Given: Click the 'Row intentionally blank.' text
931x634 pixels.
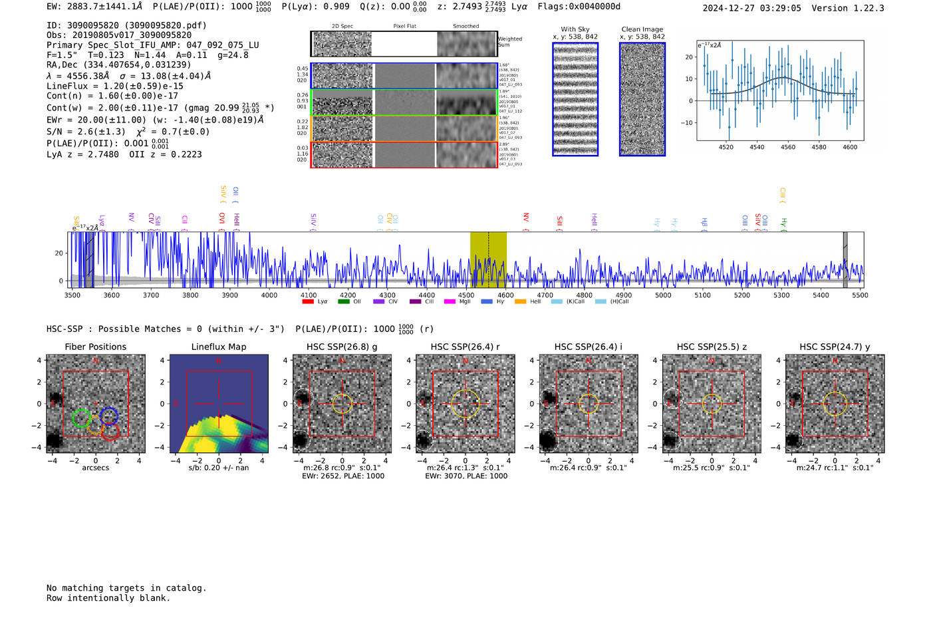Looking at the screenshot, I should coord(108,598).
